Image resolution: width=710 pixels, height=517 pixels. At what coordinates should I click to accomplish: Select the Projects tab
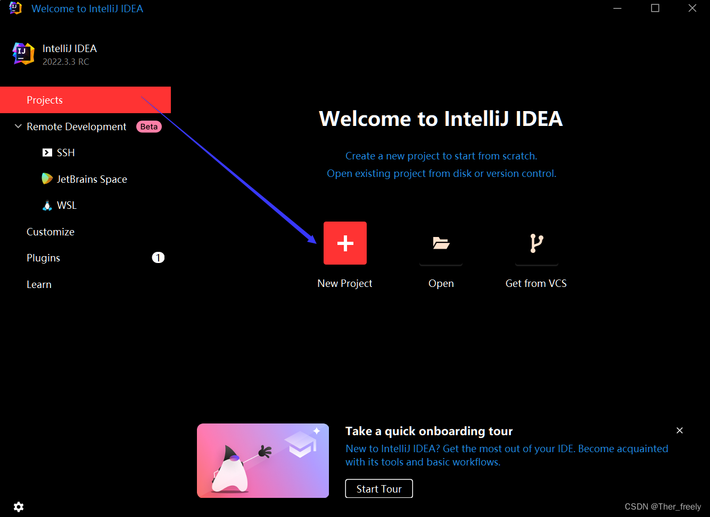tap(85, 100)
